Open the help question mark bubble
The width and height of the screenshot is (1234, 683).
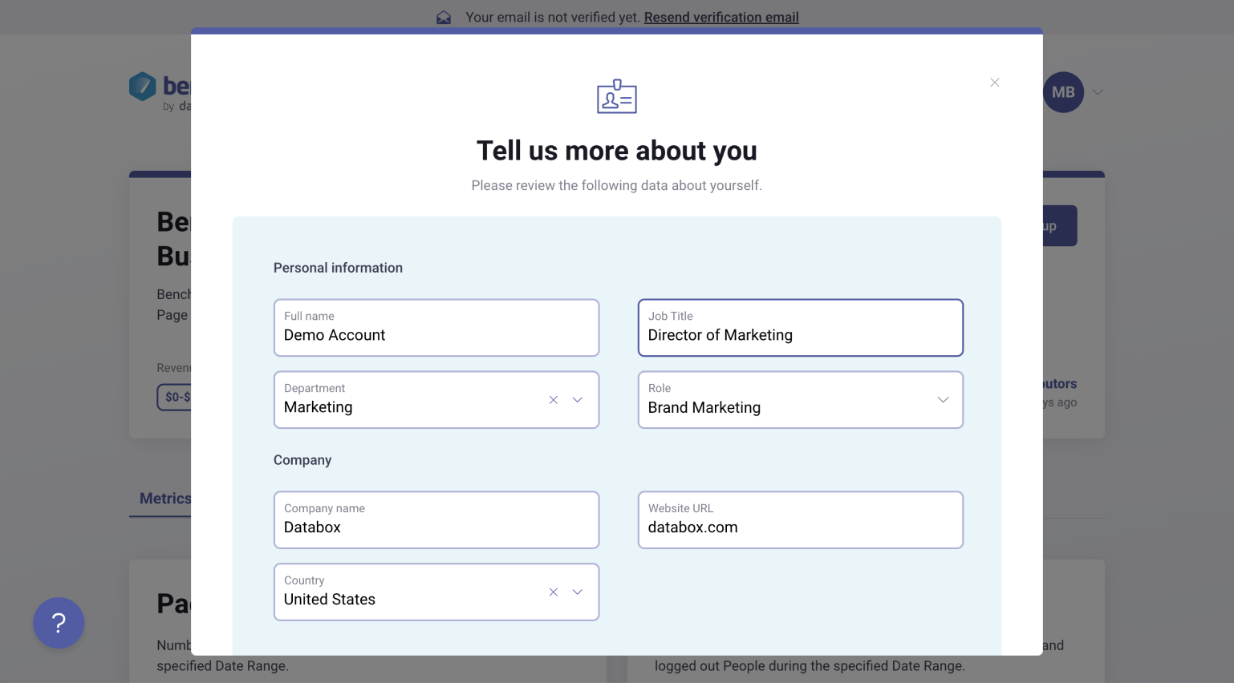coord(59,623)
